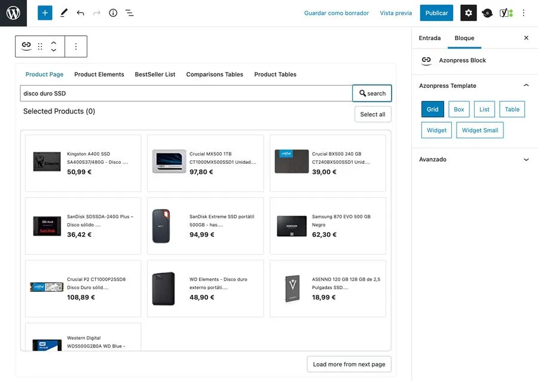
Task: Move the block up
Action: pyautogui.click(x=54, y=43)
